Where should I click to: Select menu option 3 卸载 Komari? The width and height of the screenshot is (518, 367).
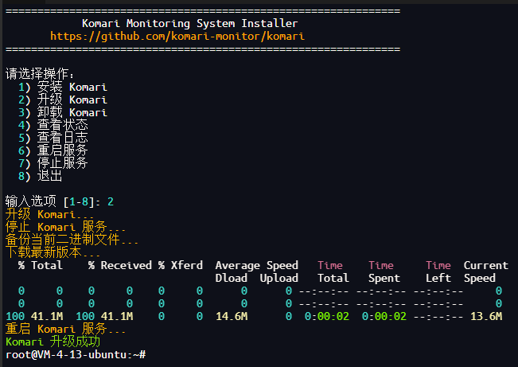click(x=62, y=113)
